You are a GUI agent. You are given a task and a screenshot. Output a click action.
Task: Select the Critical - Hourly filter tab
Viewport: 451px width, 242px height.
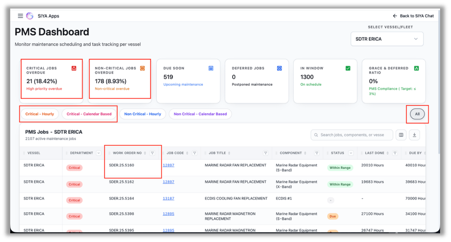40,114
